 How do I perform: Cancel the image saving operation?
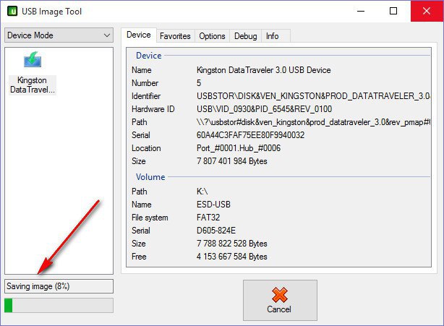[x=279, y=300]
